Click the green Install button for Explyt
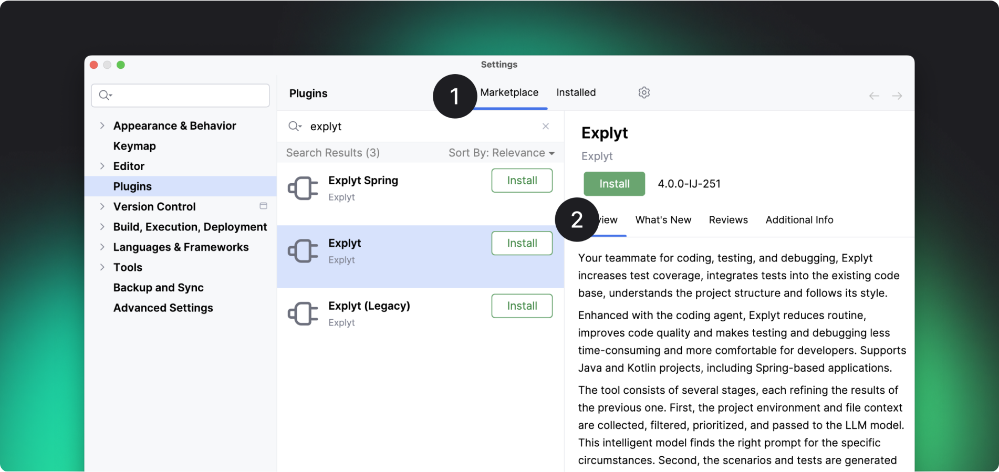Image resolution: width=999 pixels, height=472 pixels. point(614,184)
